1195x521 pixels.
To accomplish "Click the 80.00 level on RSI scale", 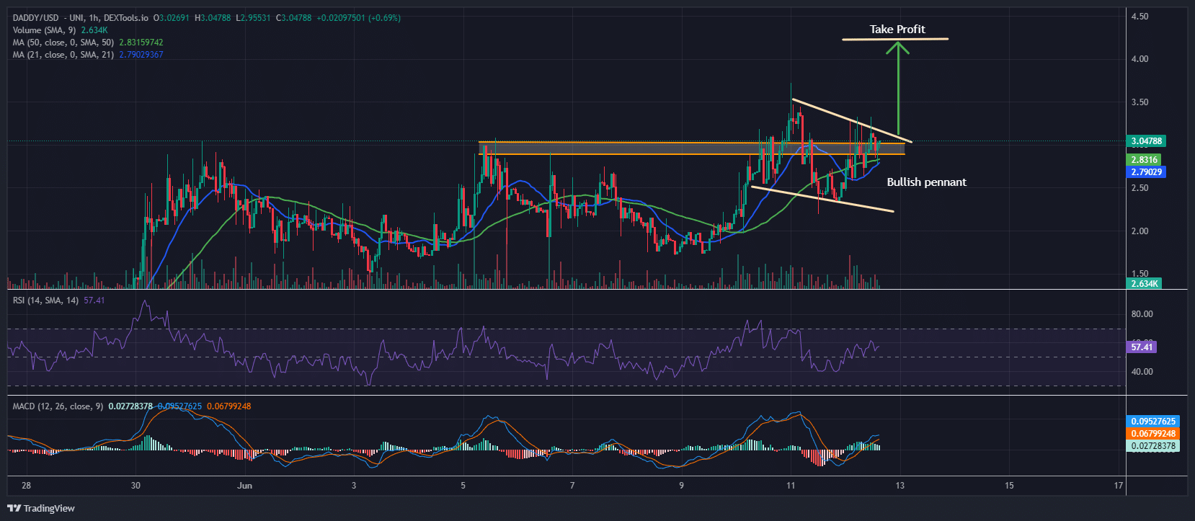I will coord(1142,314).
